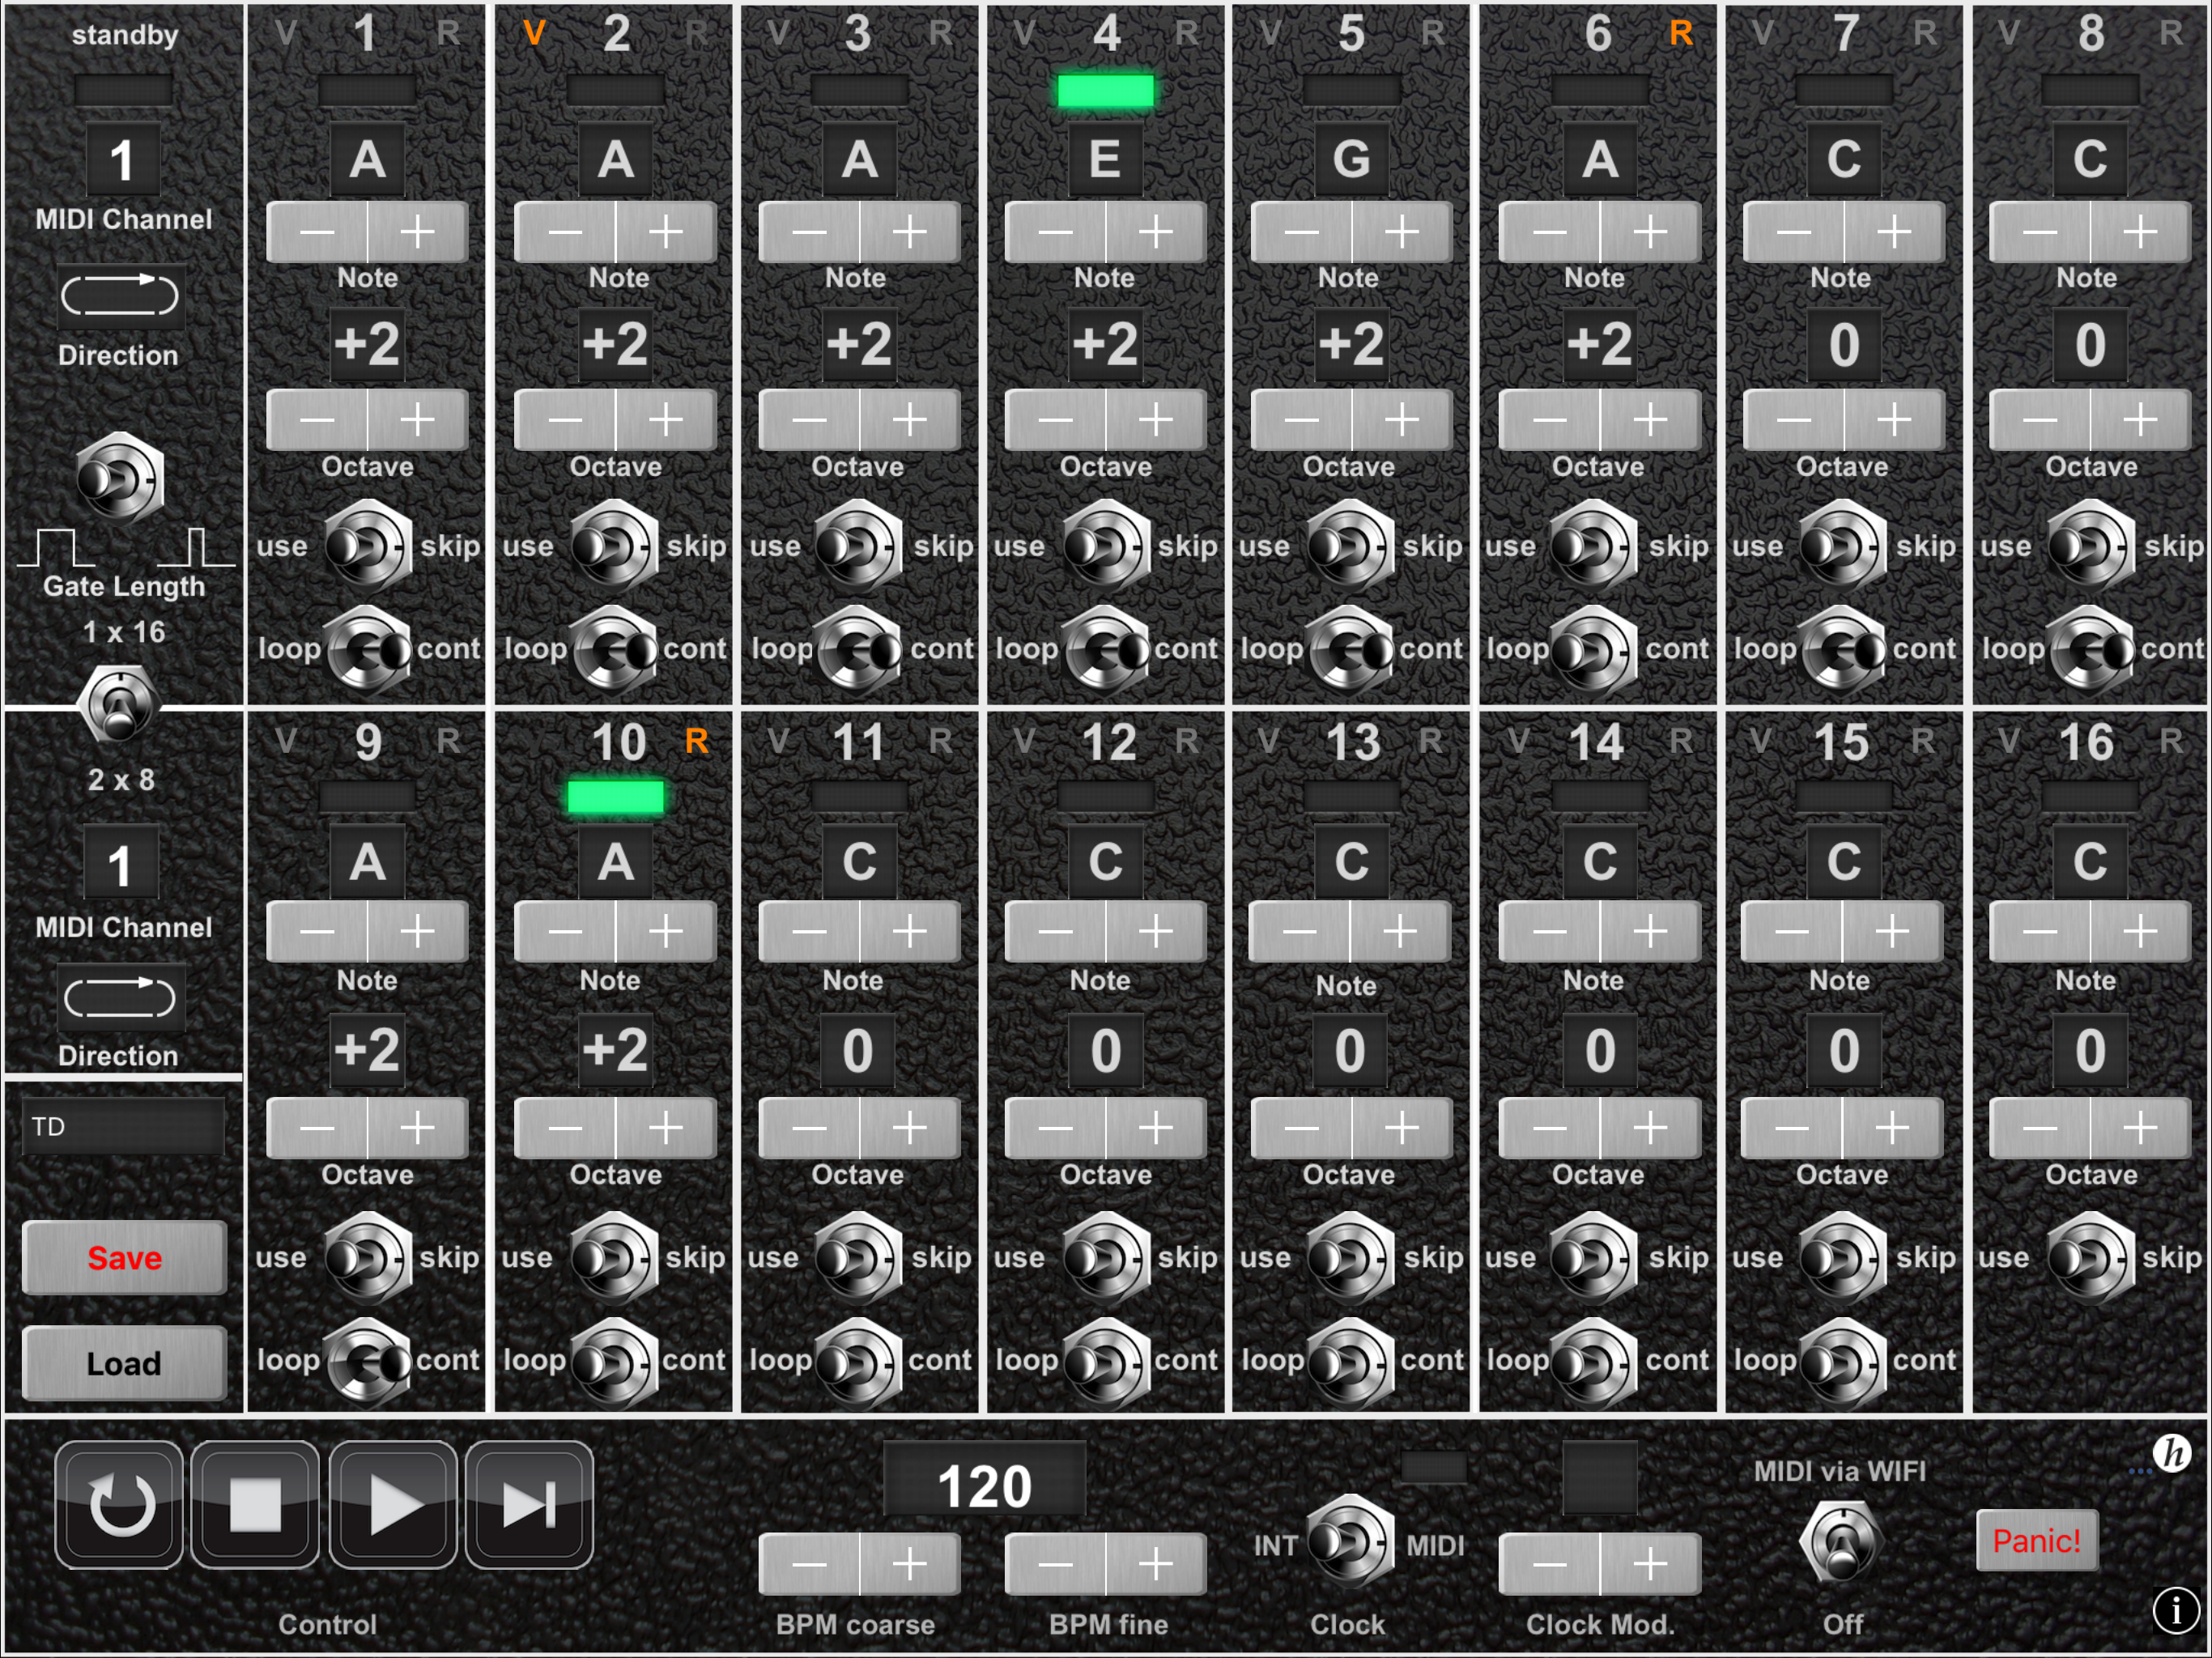This screenshot has width=2212, height=1658.
Task: Toggle use/skip switch on step 1
Action: point(368,546)
